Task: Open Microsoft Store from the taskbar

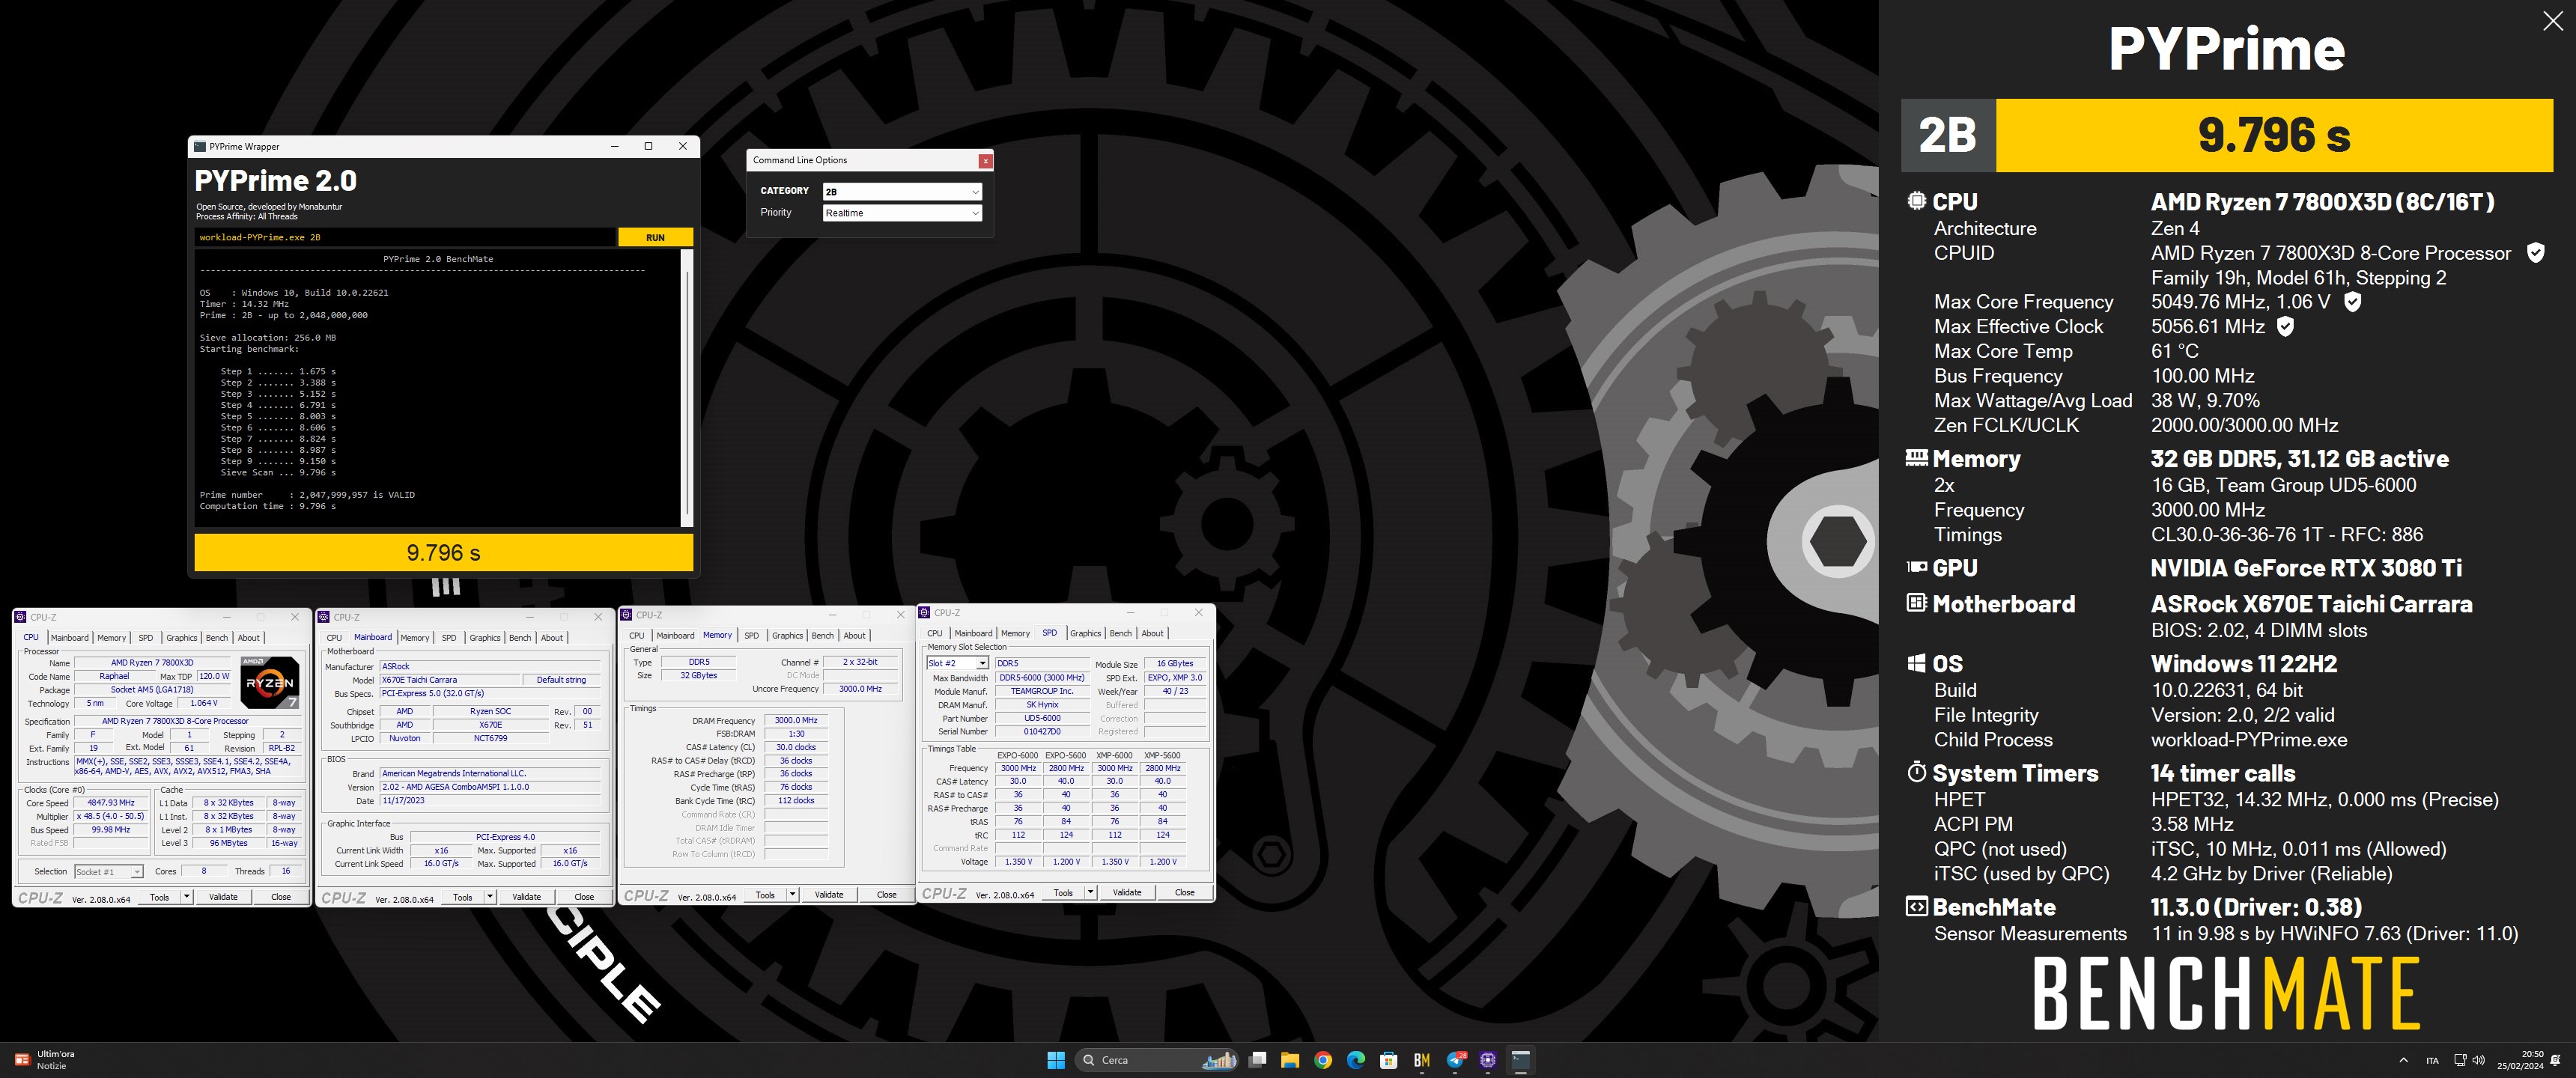Action: coord(1389,1060)
